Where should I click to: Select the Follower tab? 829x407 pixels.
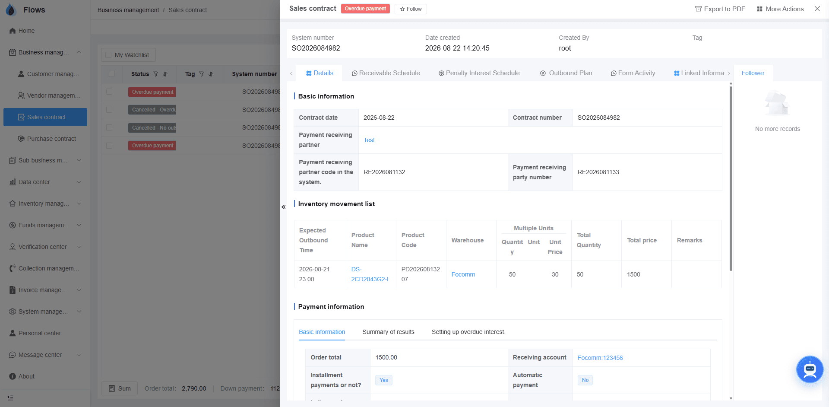pyautogui.click(x=753, y=73)
